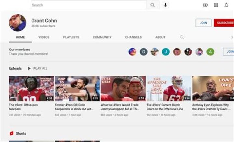Viewport: 234px width, 142px height.
Task: Click the Shorts logo icon
Action: pyautogui.click(x=12, y=134)
